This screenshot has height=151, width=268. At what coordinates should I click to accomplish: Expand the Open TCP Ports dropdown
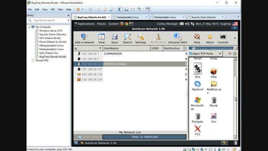220,54
